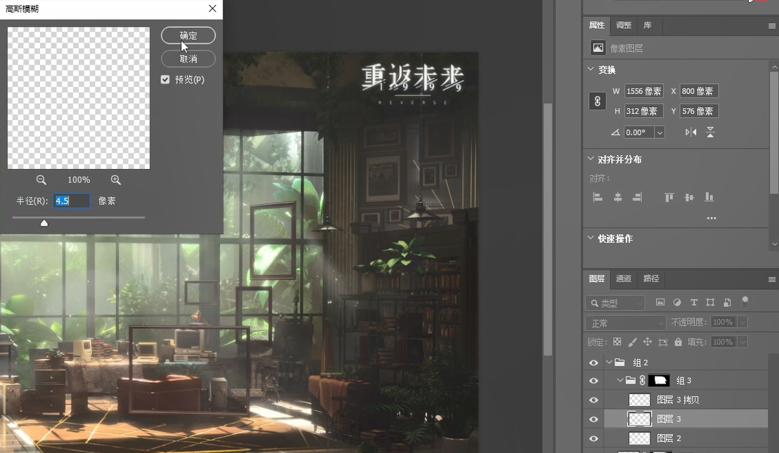Confirm Gaussian Blur with 确定 button
779x453 pixels.
pyautogui.click(x=188, y=35)
